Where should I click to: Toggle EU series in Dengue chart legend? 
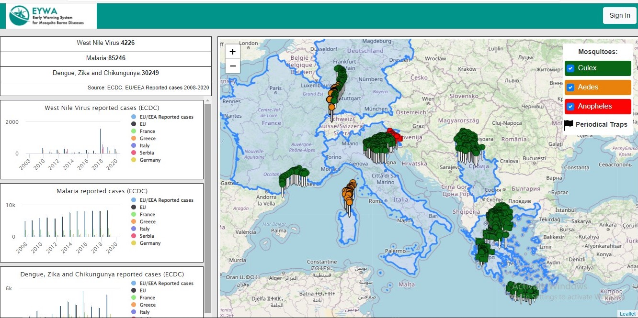pyautogui.click(x=138, y=290)
